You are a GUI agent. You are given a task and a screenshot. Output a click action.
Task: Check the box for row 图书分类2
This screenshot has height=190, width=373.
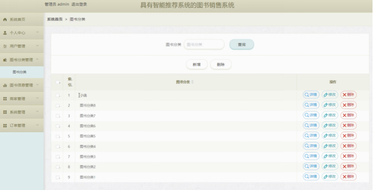[58, 167]
